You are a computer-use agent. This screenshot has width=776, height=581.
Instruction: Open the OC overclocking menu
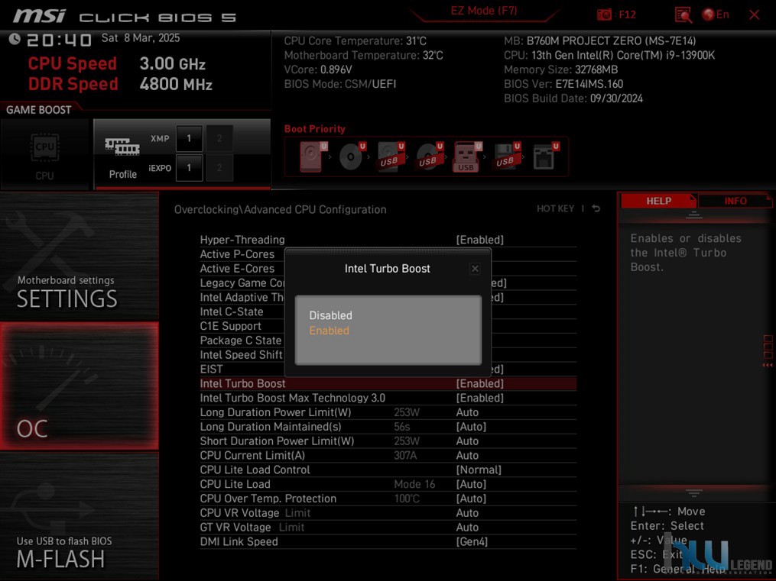(80, 386)
